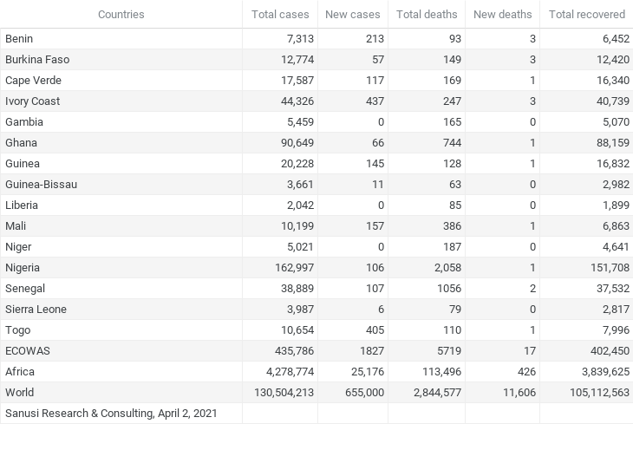Select the New cases column header
Screen dimensions: 633x450
click(x=353, y=15)
